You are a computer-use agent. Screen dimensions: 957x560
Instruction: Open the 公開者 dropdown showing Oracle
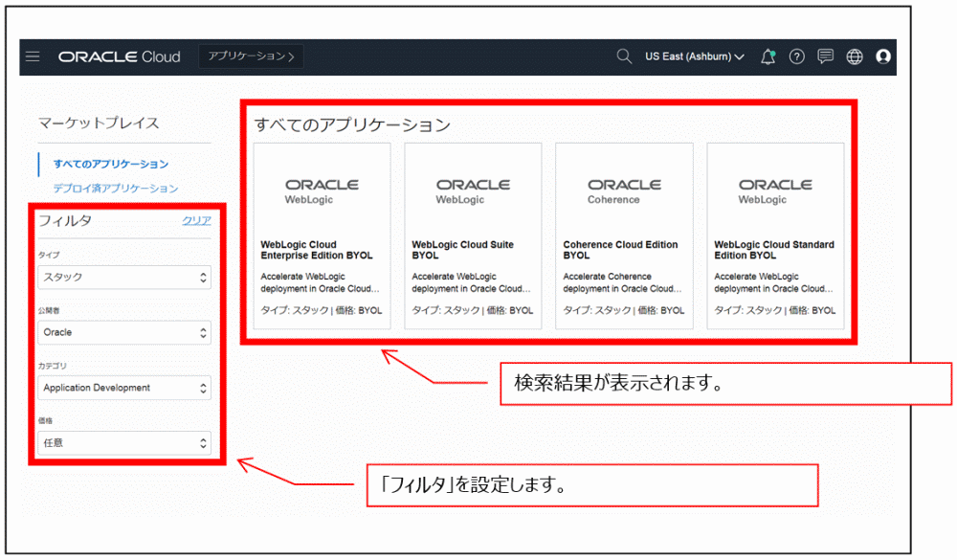124,332
